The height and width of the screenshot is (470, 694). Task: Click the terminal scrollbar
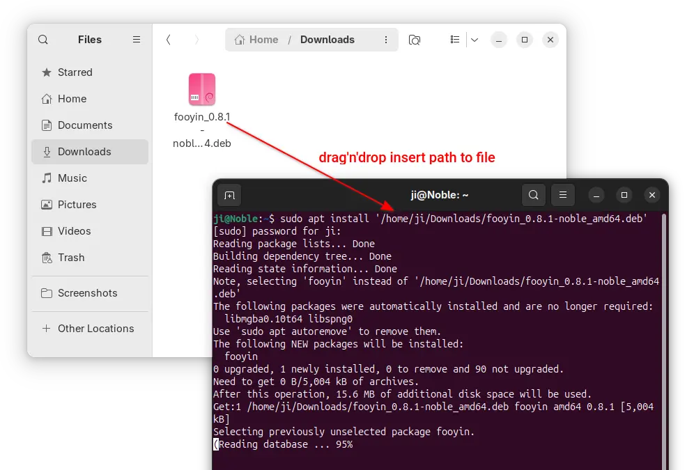[x=664, y=340]
